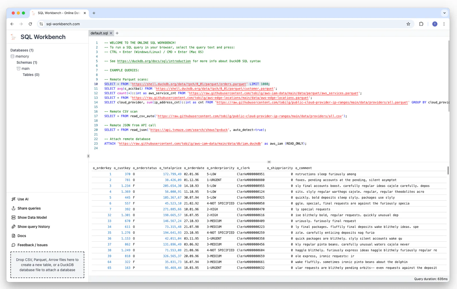Click the Show query history icon
Image resolution: width=457 pixels, height=289 pixels.
click(x=13, y=226)
